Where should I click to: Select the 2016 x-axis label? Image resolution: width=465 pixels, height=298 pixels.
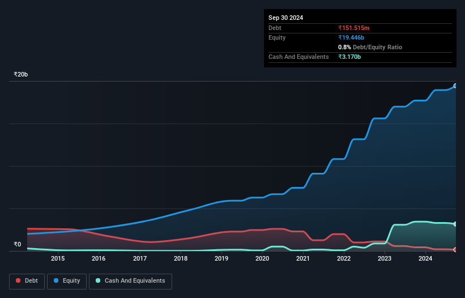(99, 258)
